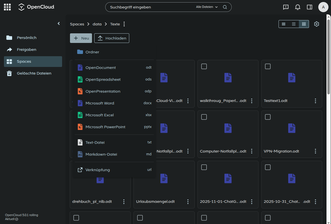Open notifications bell

(298, 7)
